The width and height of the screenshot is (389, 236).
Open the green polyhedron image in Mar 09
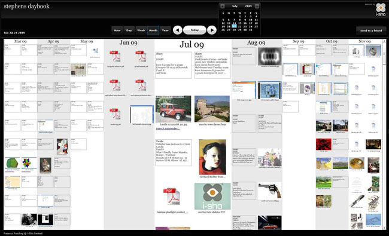(12, 163)
